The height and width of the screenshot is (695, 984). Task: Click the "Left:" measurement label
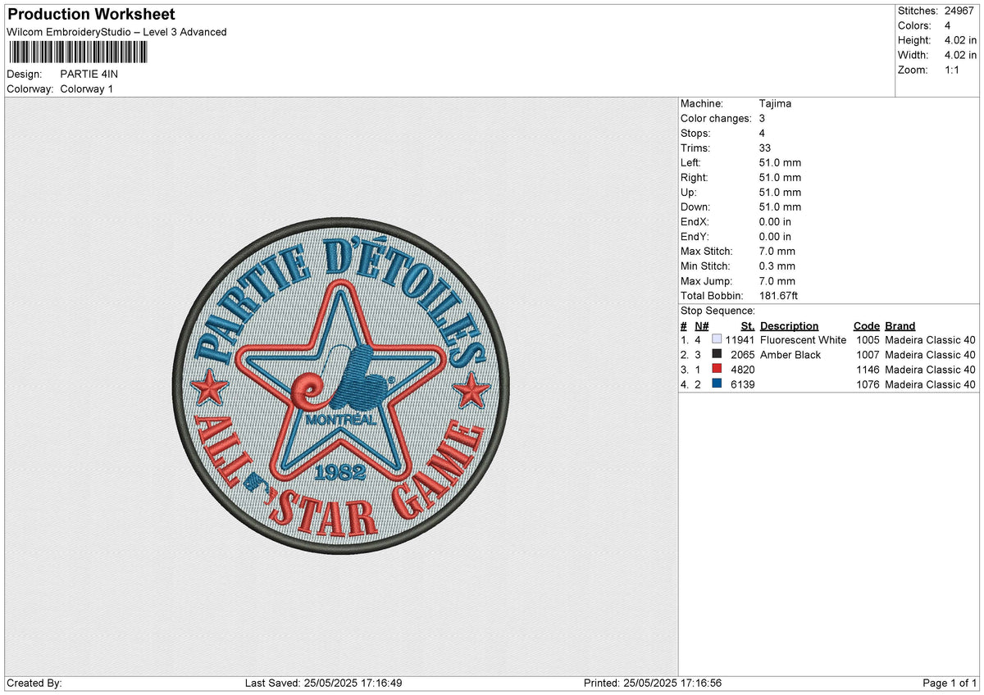(x=690, y=163)
